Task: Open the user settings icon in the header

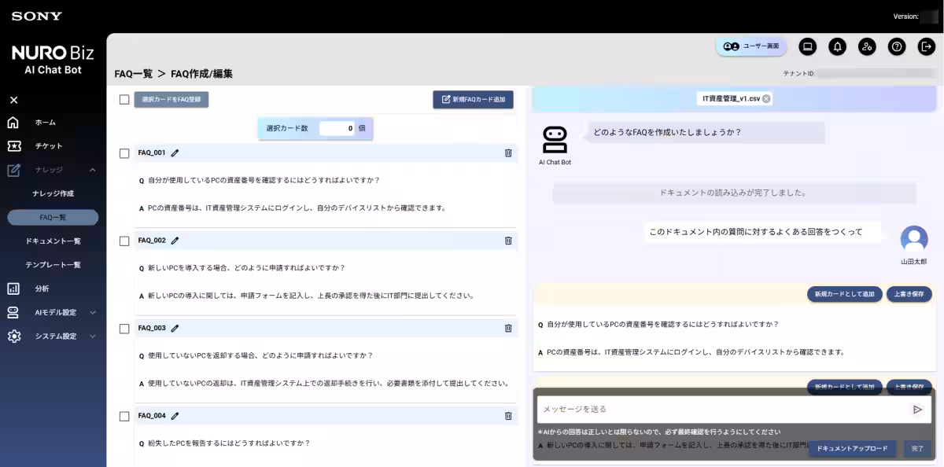Action: 867,46
